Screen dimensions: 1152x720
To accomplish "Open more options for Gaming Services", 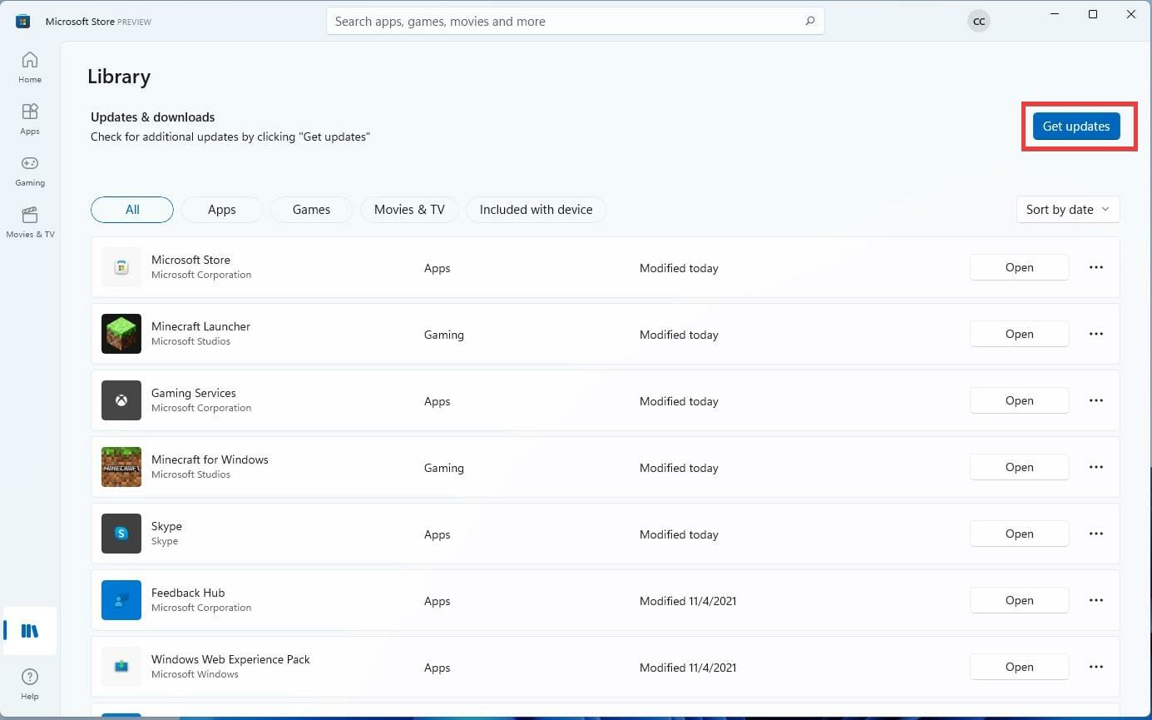I will pyautogui.click(x=1096, y=400).
